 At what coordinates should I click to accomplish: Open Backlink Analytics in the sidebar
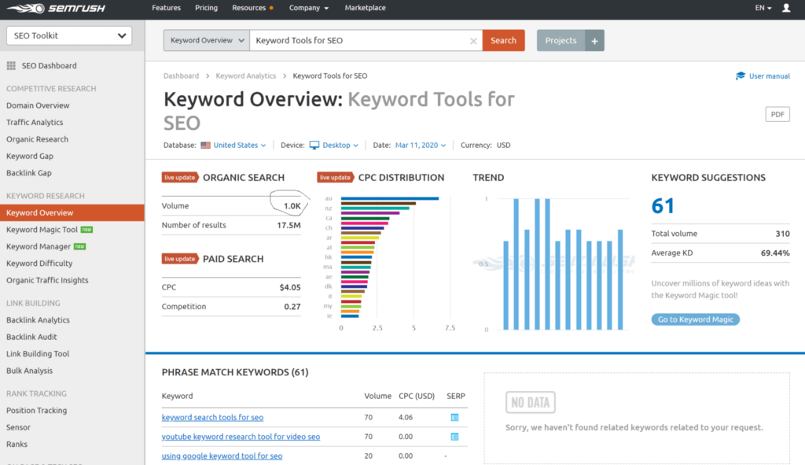point(38,320)
